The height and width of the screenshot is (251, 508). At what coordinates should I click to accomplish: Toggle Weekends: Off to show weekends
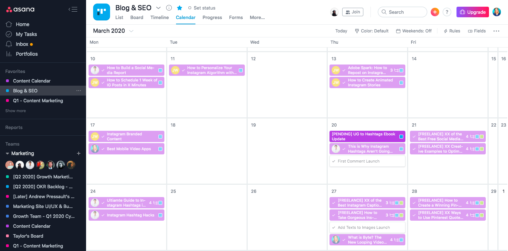click(413, 31)
